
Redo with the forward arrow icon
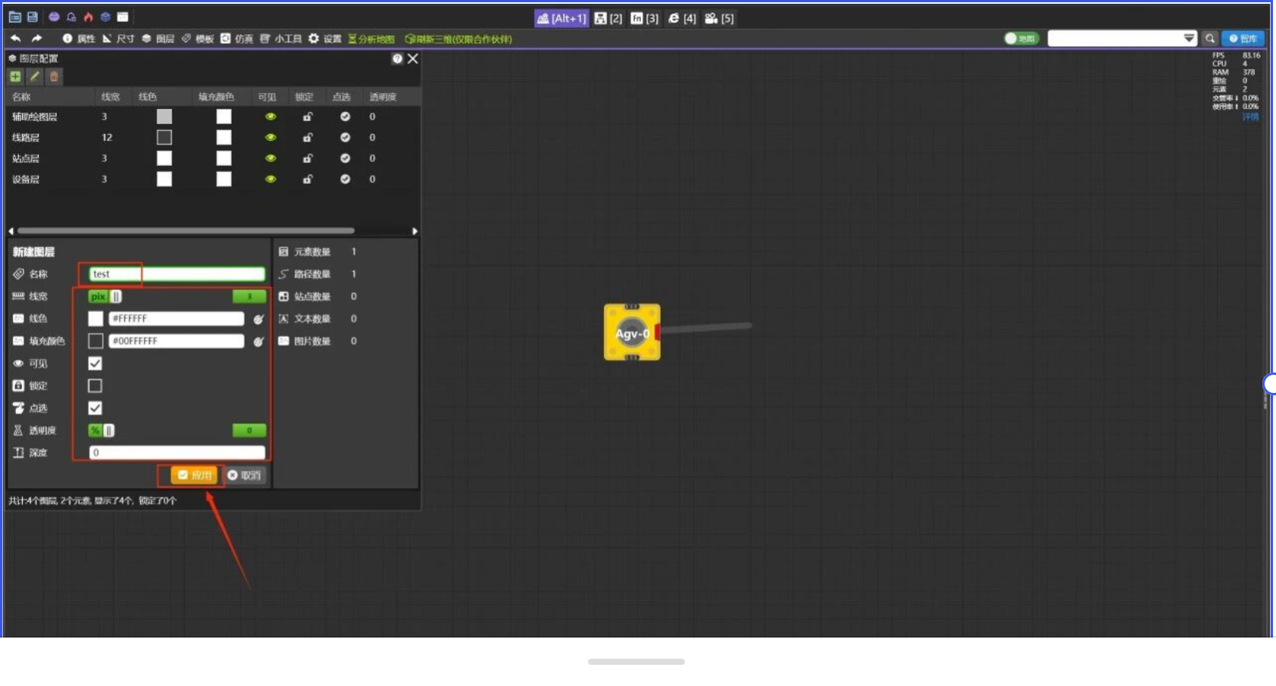pyautogui.click(x=36, y=39)
